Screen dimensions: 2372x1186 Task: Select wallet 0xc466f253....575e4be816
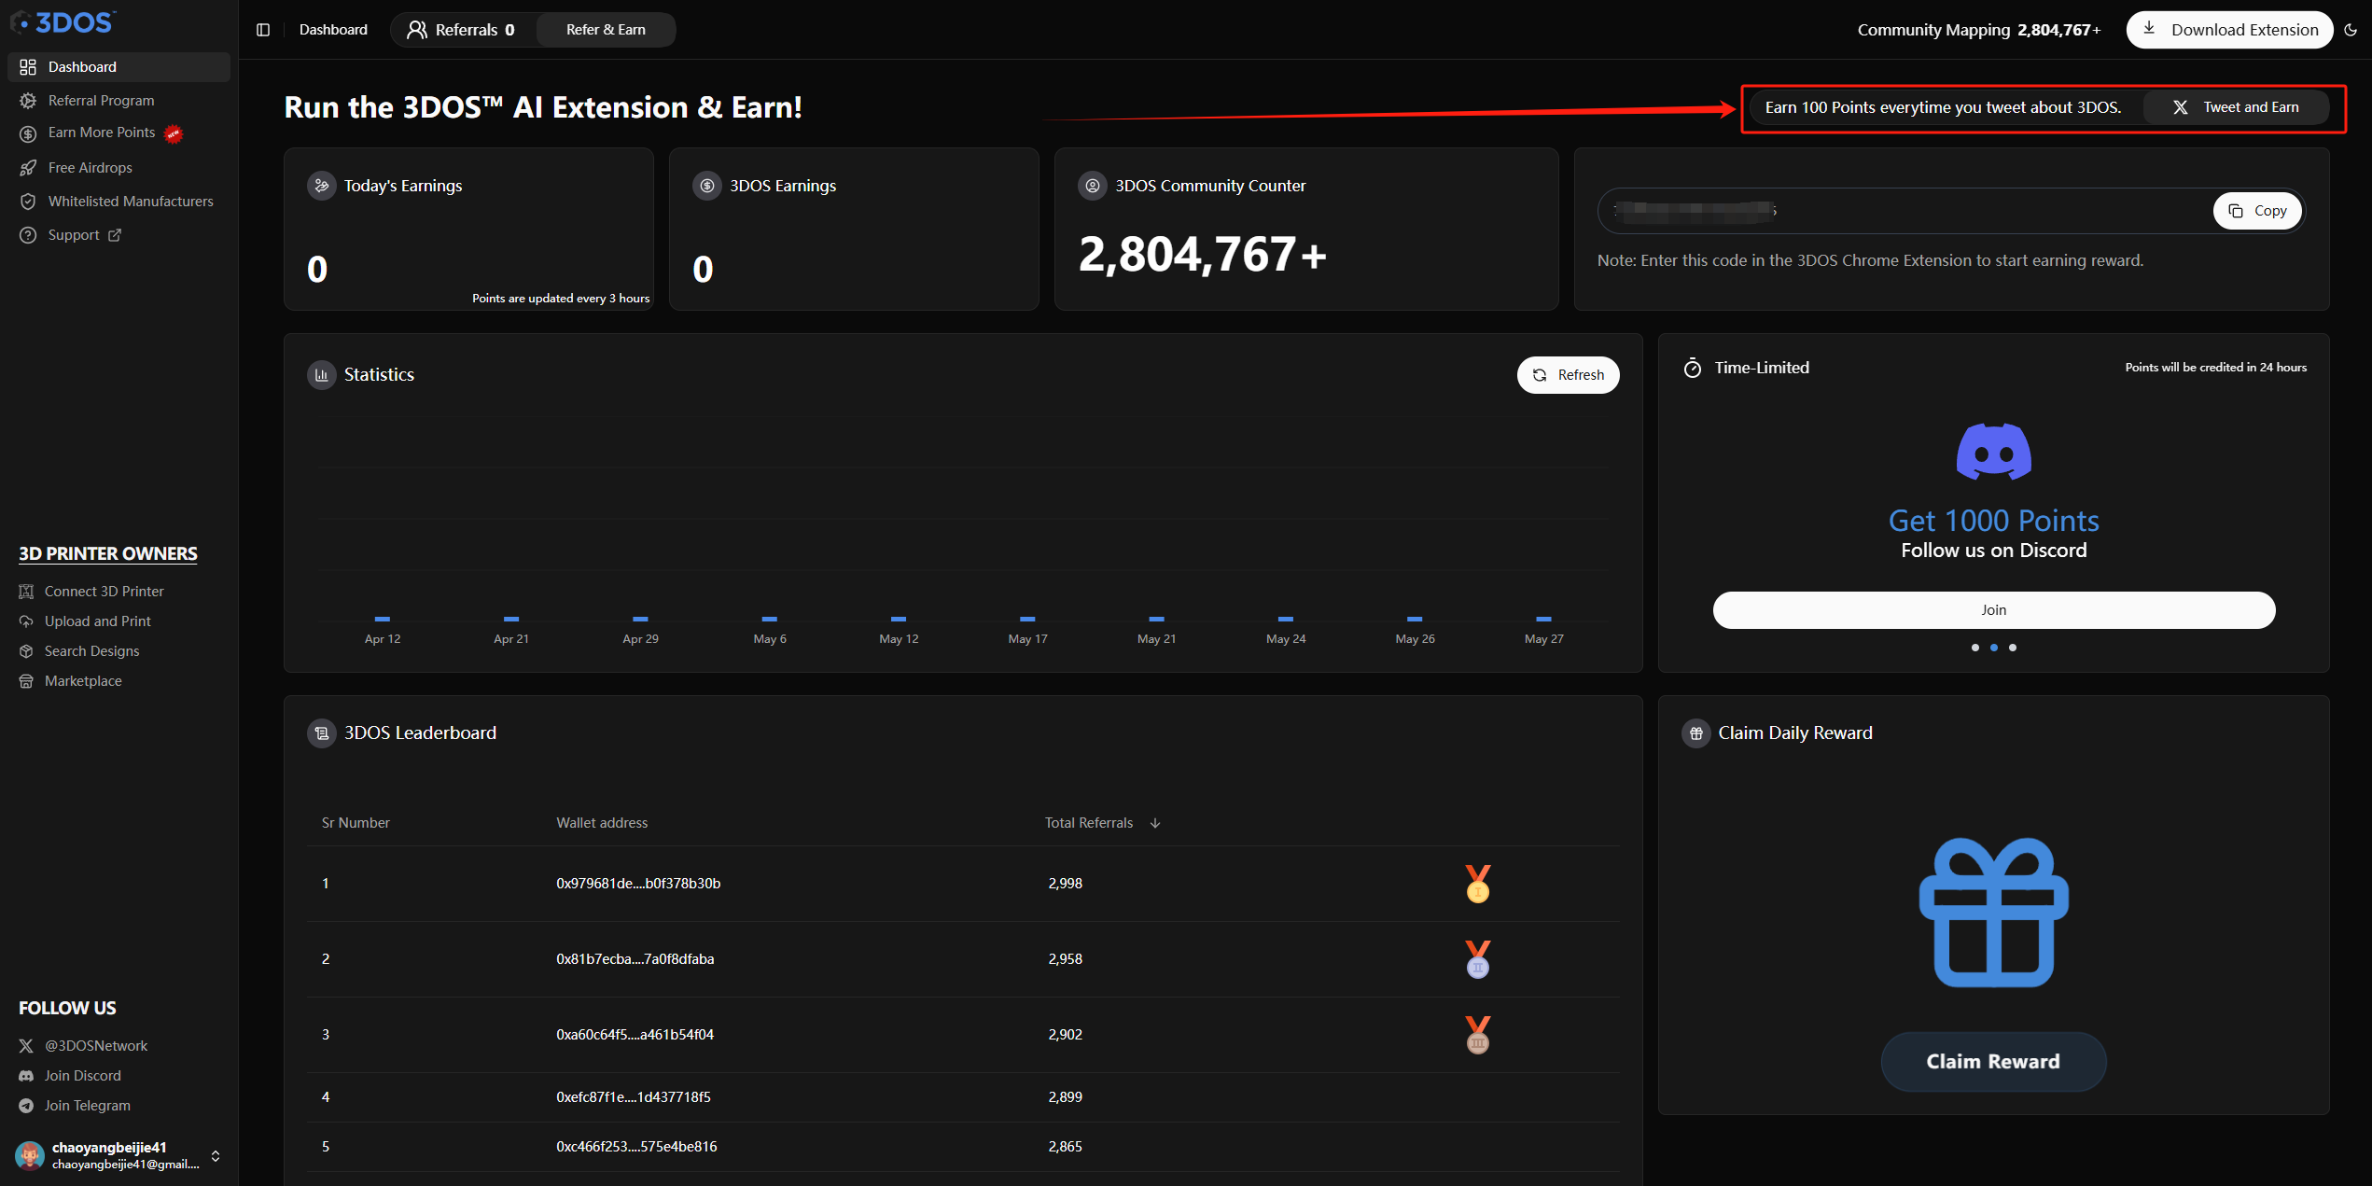pos(636,1147)
